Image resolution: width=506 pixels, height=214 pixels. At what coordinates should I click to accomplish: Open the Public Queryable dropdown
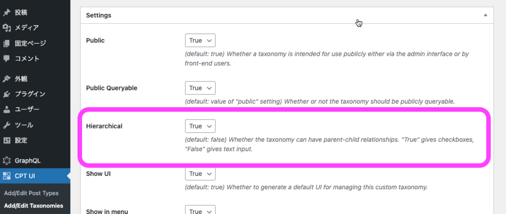(x=200, y=88)
